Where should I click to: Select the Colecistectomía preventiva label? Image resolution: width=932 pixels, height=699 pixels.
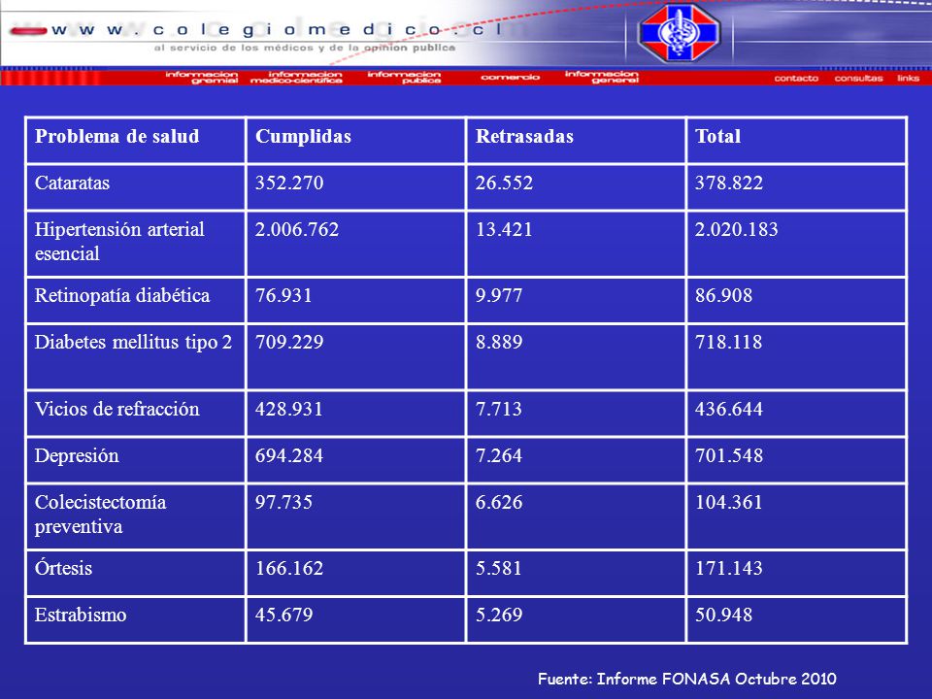pos(100,515)
